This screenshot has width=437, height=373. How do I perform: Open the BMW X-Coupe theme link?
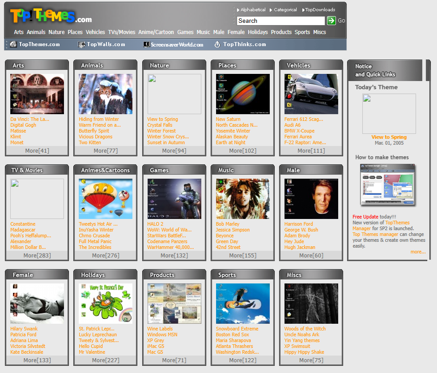tap(299, 131)
